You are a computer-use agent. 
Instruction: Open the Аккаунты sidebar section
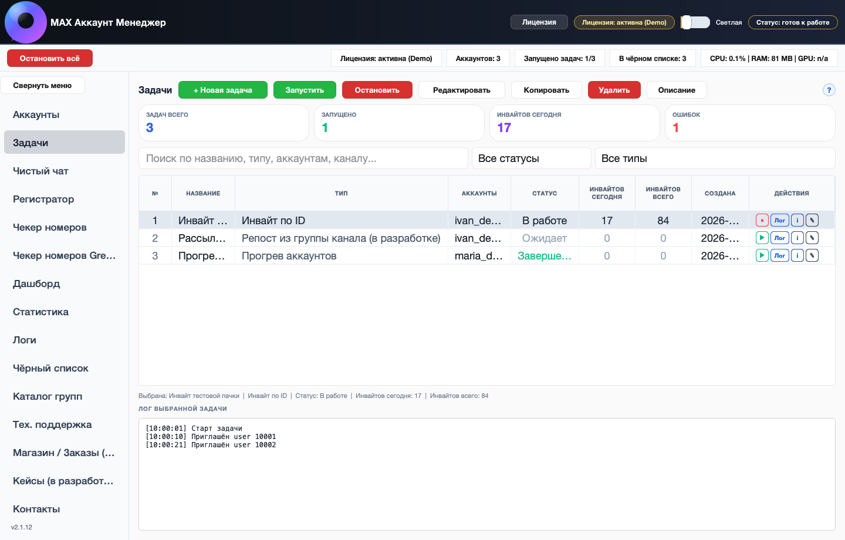(x=36, y=114)
